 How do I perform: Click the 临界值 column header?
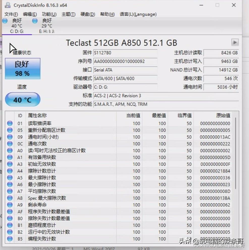181,116
